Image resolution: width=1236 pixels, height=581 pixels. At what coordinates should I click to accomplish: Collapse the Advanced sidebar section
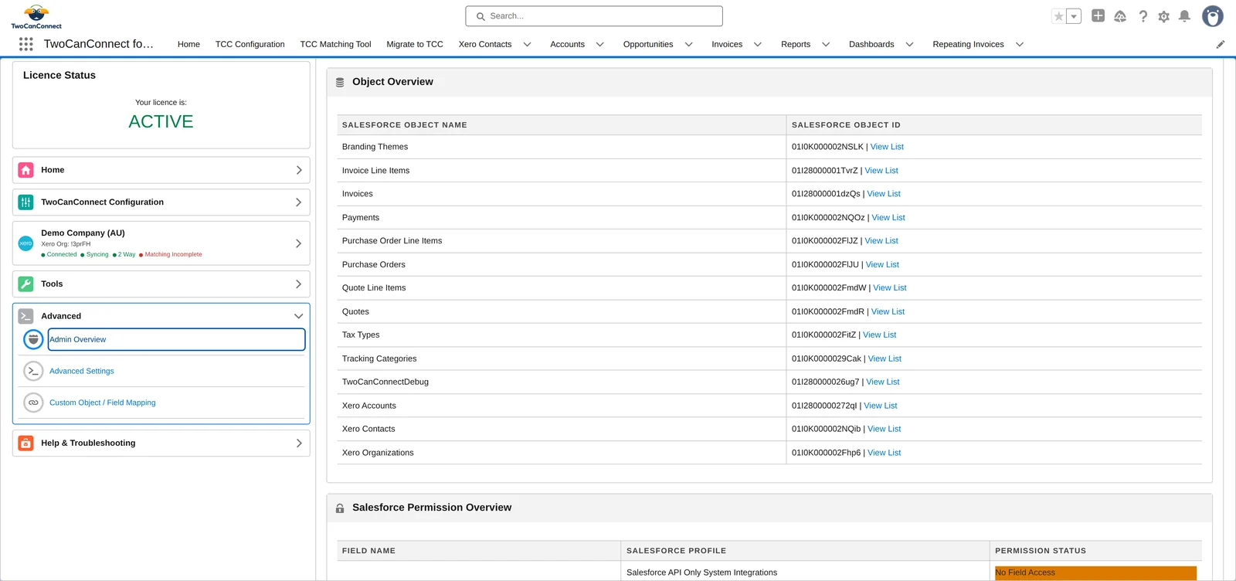point(298,316)
